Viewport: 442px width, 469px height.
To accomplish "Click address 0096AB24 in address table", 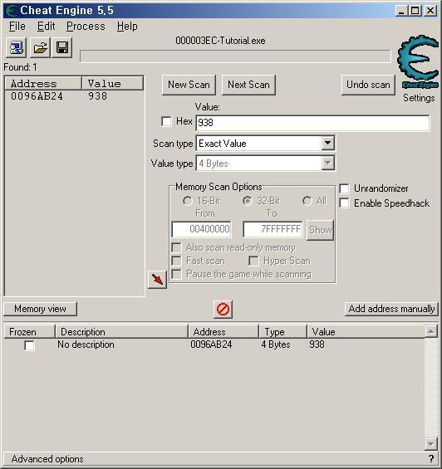I will [x=211, y=344].
